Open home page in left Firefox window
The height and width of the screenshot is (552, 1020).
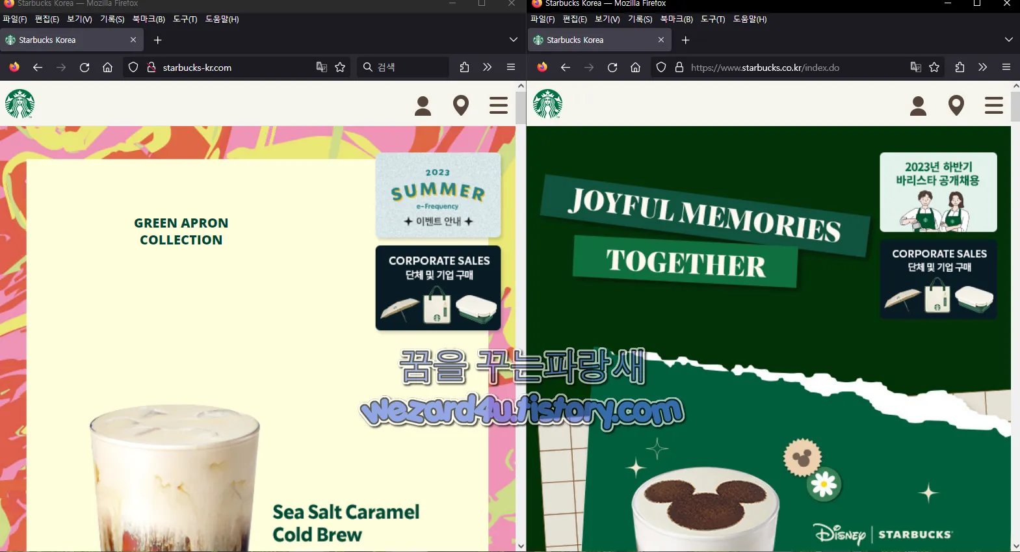108,67
